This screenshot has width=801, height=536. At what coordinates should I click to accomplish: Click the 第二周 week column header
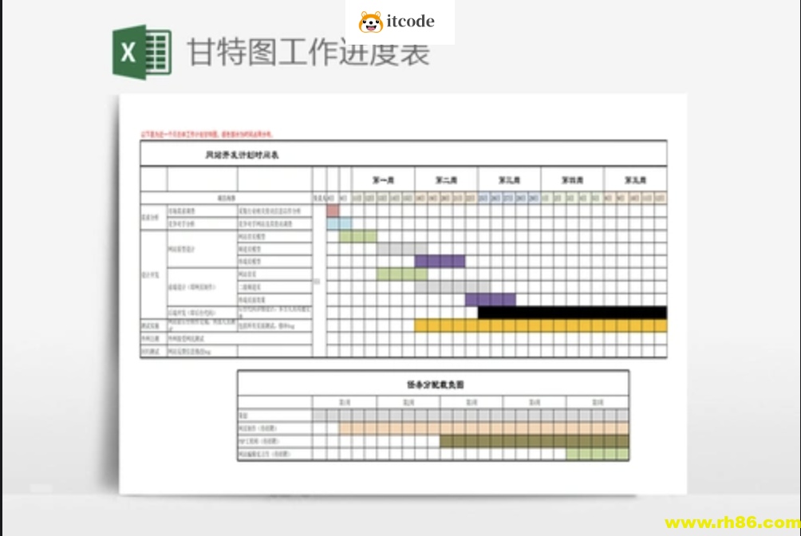pyautogui.click(x=446, y=180)
